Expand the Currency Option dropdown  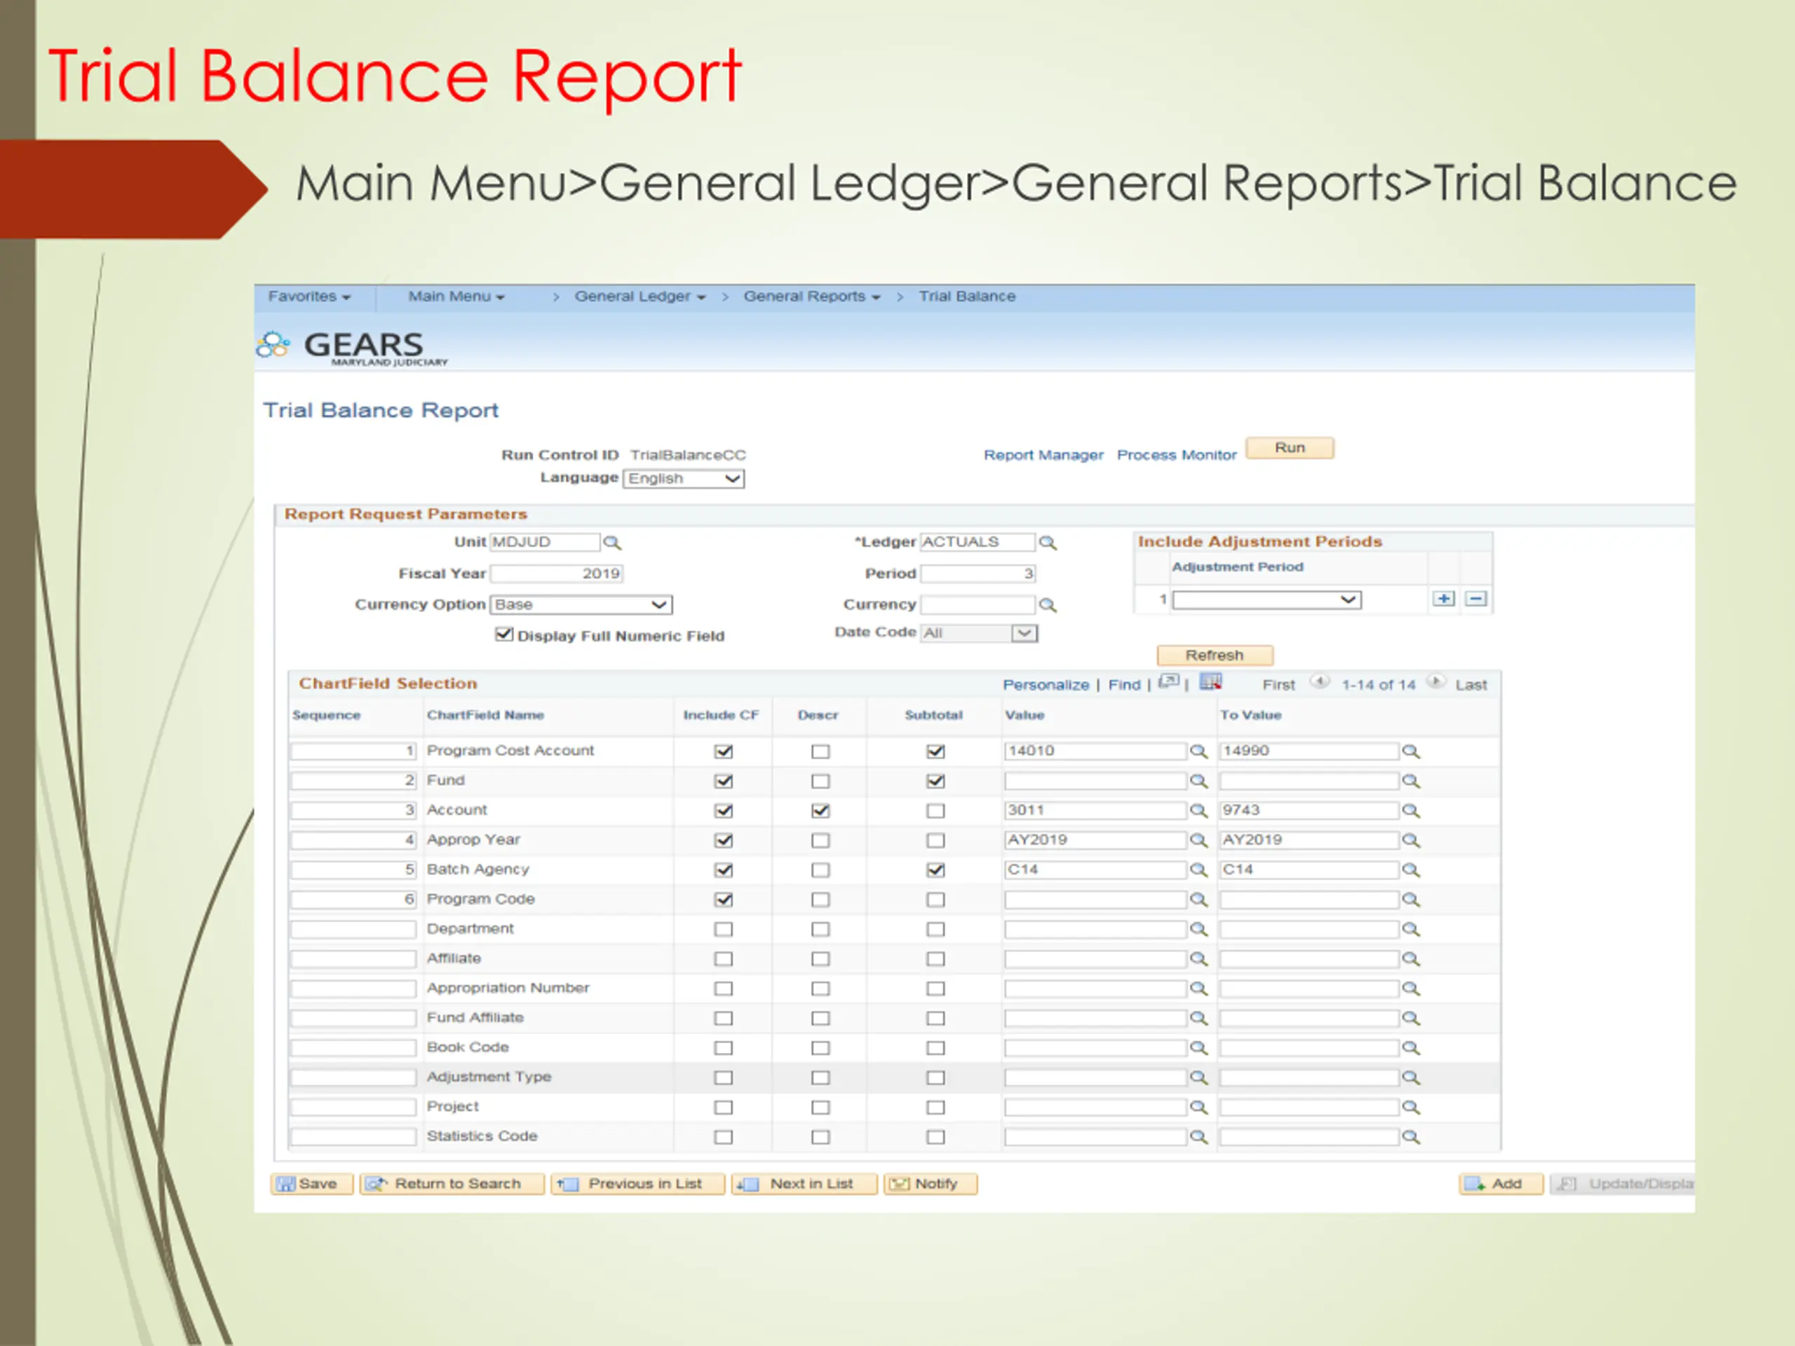581,605
